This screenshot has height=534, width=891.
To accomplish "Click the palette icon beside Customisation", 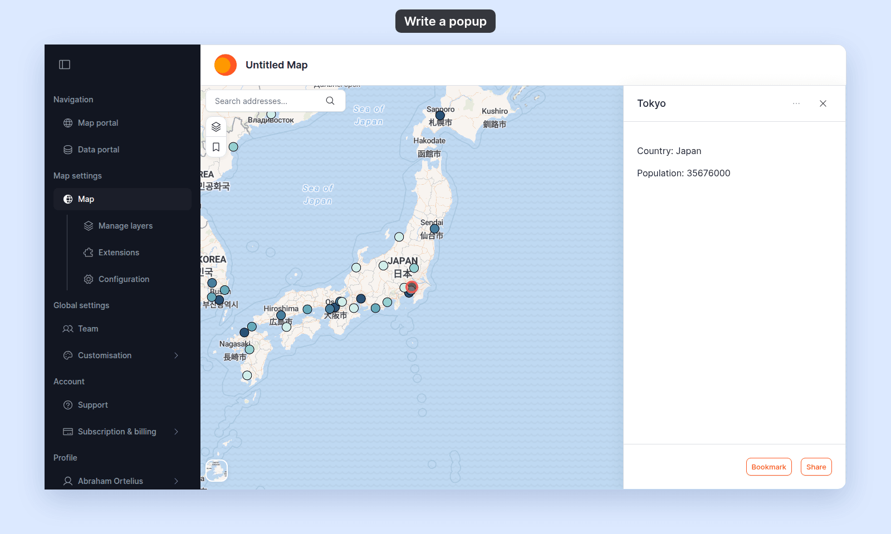I will [68, 355].
